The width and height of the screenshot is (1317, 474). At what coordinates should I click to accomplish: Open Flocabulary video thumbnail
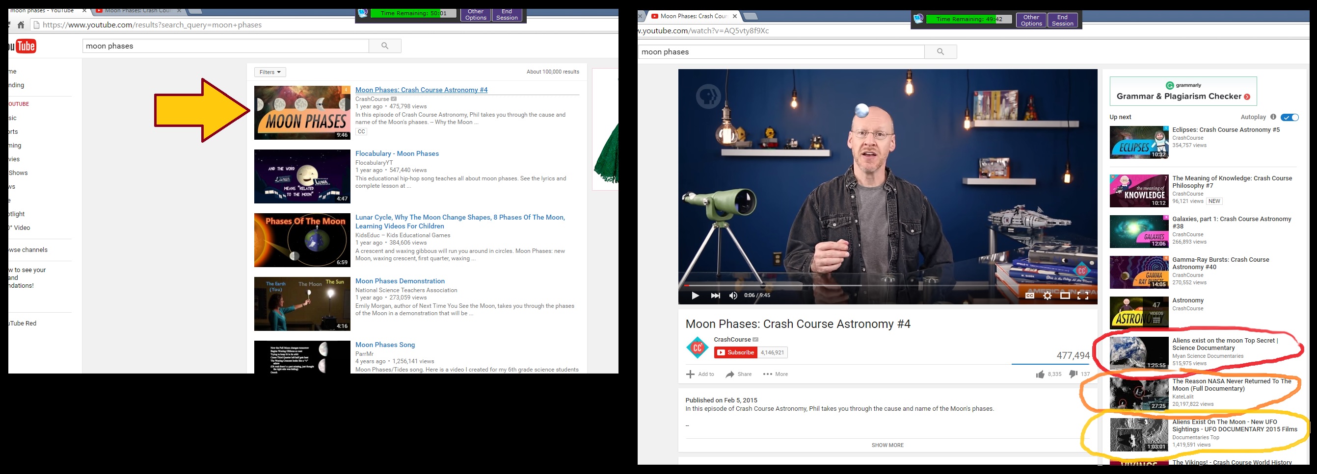pyautogui.click(x=302, y=176)
